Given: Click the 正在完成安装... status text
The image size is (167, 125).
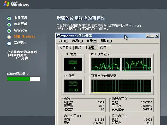Looking at the screenshot, I should click(x=18, y=73).
